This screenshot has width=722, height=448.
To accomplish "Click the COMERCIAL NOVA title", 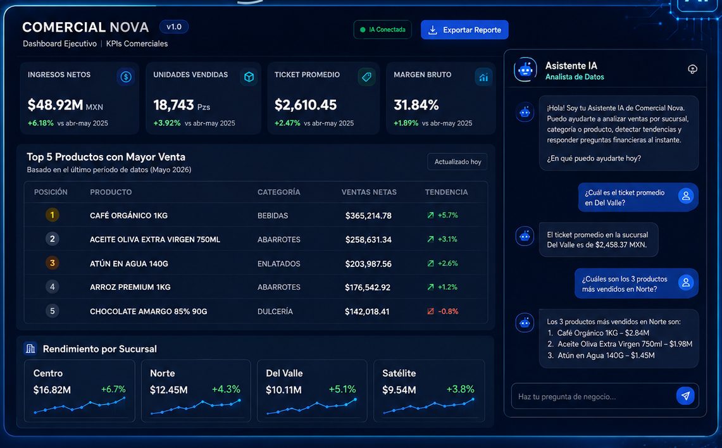I will (x=85, y=27).
